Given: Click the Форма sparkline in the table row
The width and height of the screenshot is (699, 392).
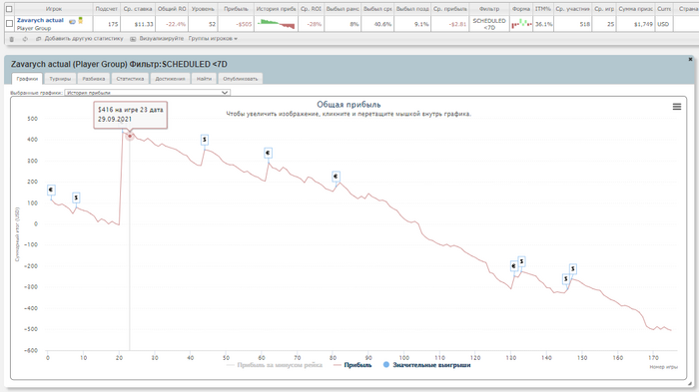Looking at the screenshot, I should click(521, 24).
